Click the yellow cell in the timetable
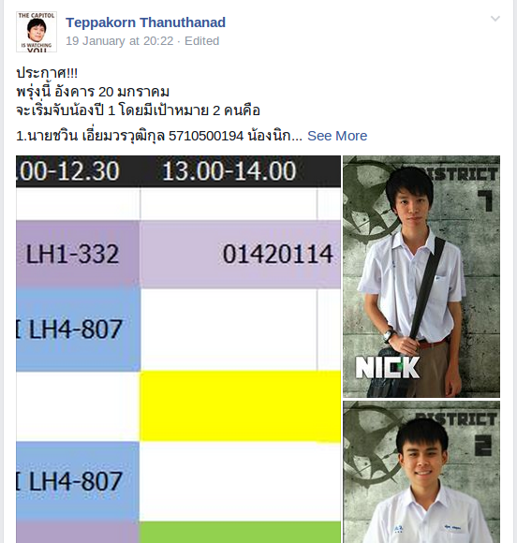The image size is (517, 543). [x=241, y=406]
